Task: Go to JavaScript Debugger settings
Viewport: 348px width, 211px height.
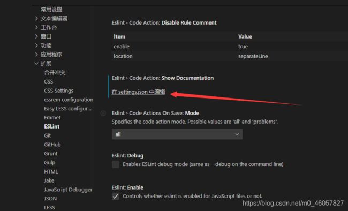Action: point(68,190)
